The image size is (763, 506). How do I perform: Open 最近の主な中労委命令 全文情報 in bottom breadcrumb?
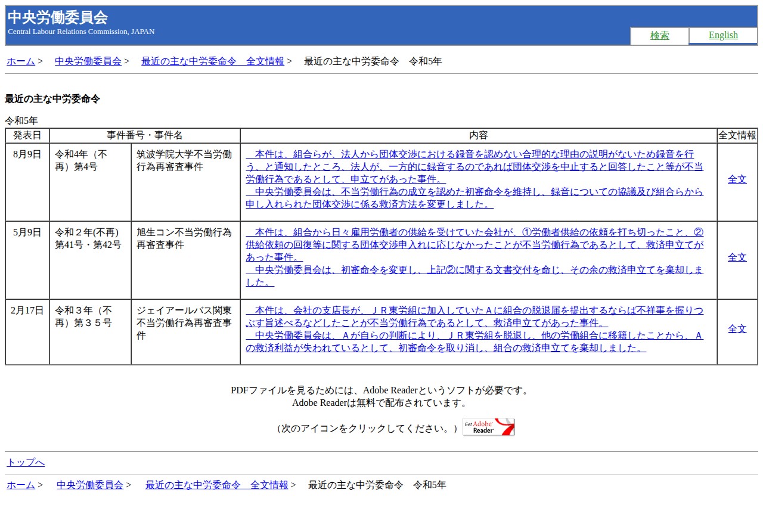217,485
